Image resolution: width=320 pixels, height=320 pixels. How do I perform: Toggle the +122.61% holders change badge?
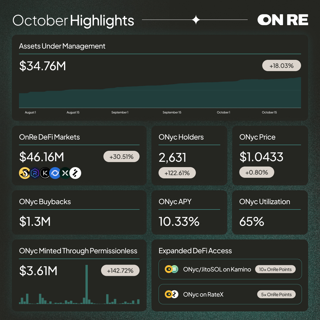pos(177,172)
